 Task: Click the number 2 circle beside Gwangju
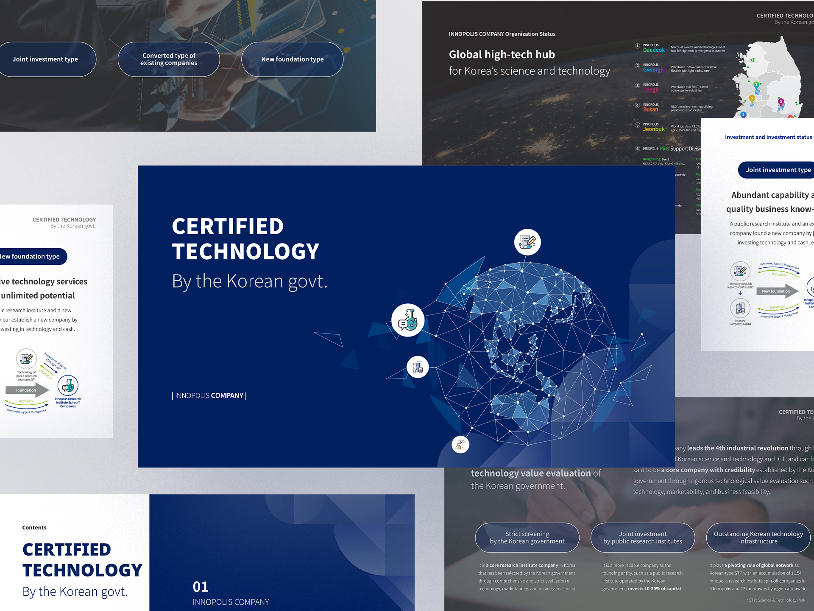point(637,66)
